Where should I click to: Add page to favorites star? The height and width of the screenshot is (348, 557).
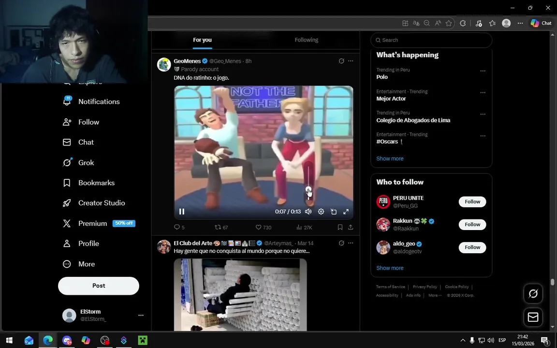pyautogui.click(x=449, y=23)
